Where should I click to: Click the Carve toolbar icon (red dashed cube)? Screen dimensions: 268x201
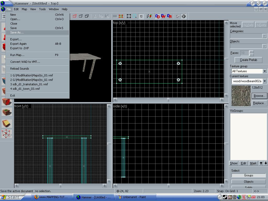tap(75, 16)
